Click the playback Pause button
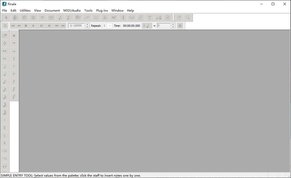The image size is (291, 178). pos(41,26)
